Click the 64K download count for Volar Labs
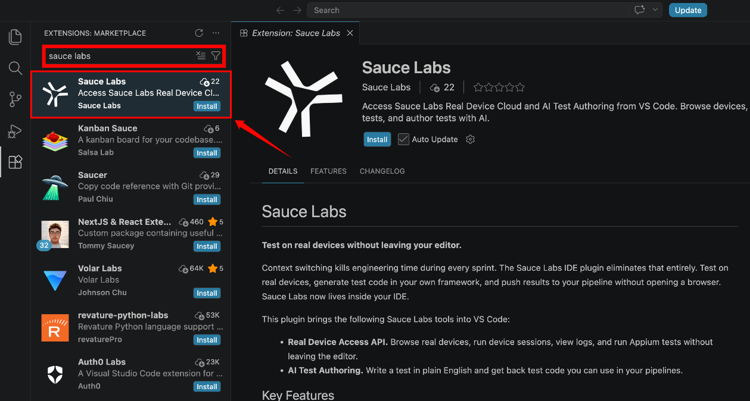 point(192,269)
